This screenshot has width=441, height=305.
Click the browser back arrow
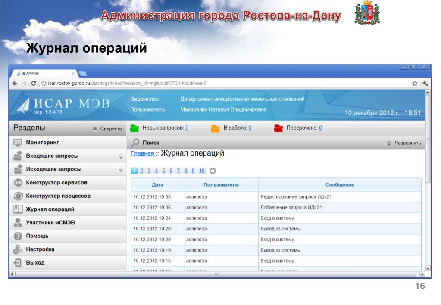(x=15, y=83)
